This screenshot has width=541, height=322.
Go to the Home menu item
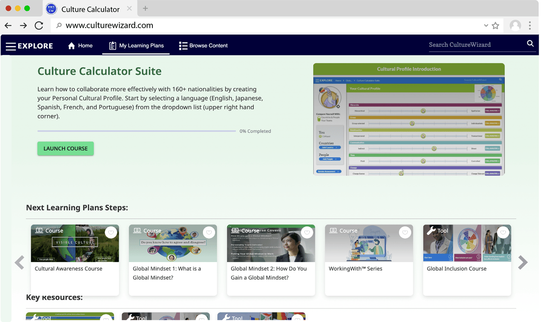click(x=80, y=46)
